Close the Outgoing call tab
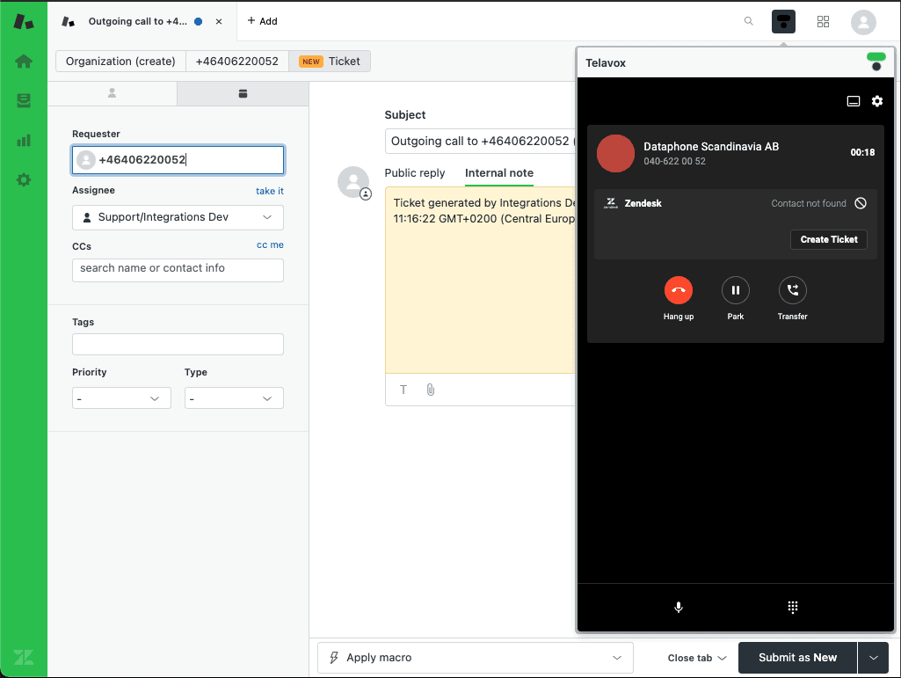This screenshot has height=678, width=901. 219,22
